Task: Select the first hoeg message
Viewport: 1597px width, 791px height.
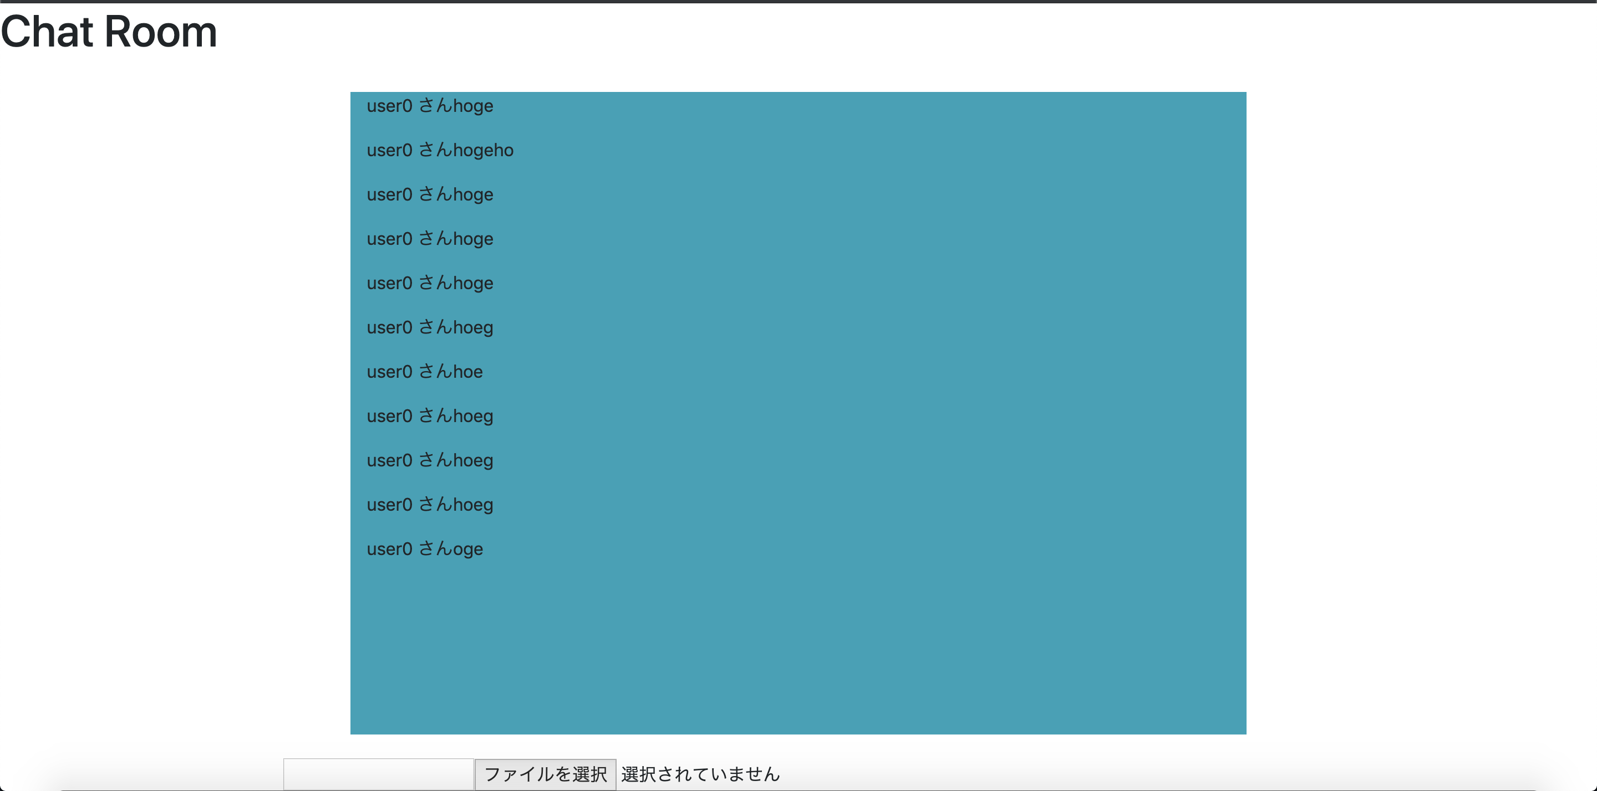Action: coord(430,328)
